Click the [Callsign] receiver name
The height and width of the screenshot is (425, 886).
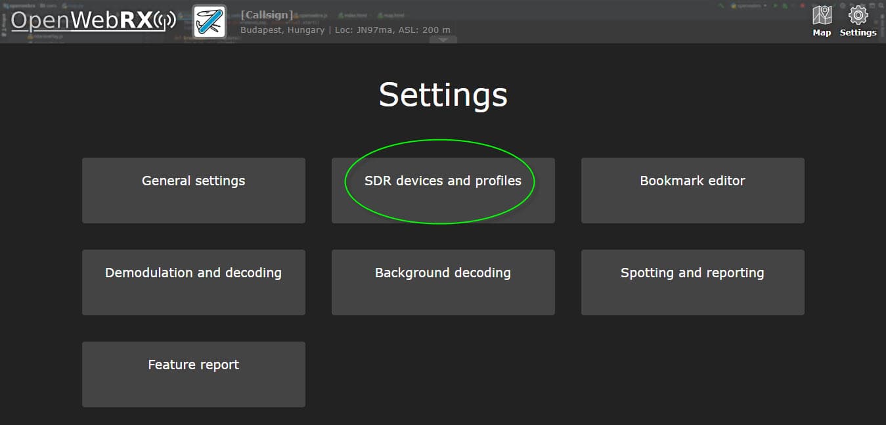point(267,15)
